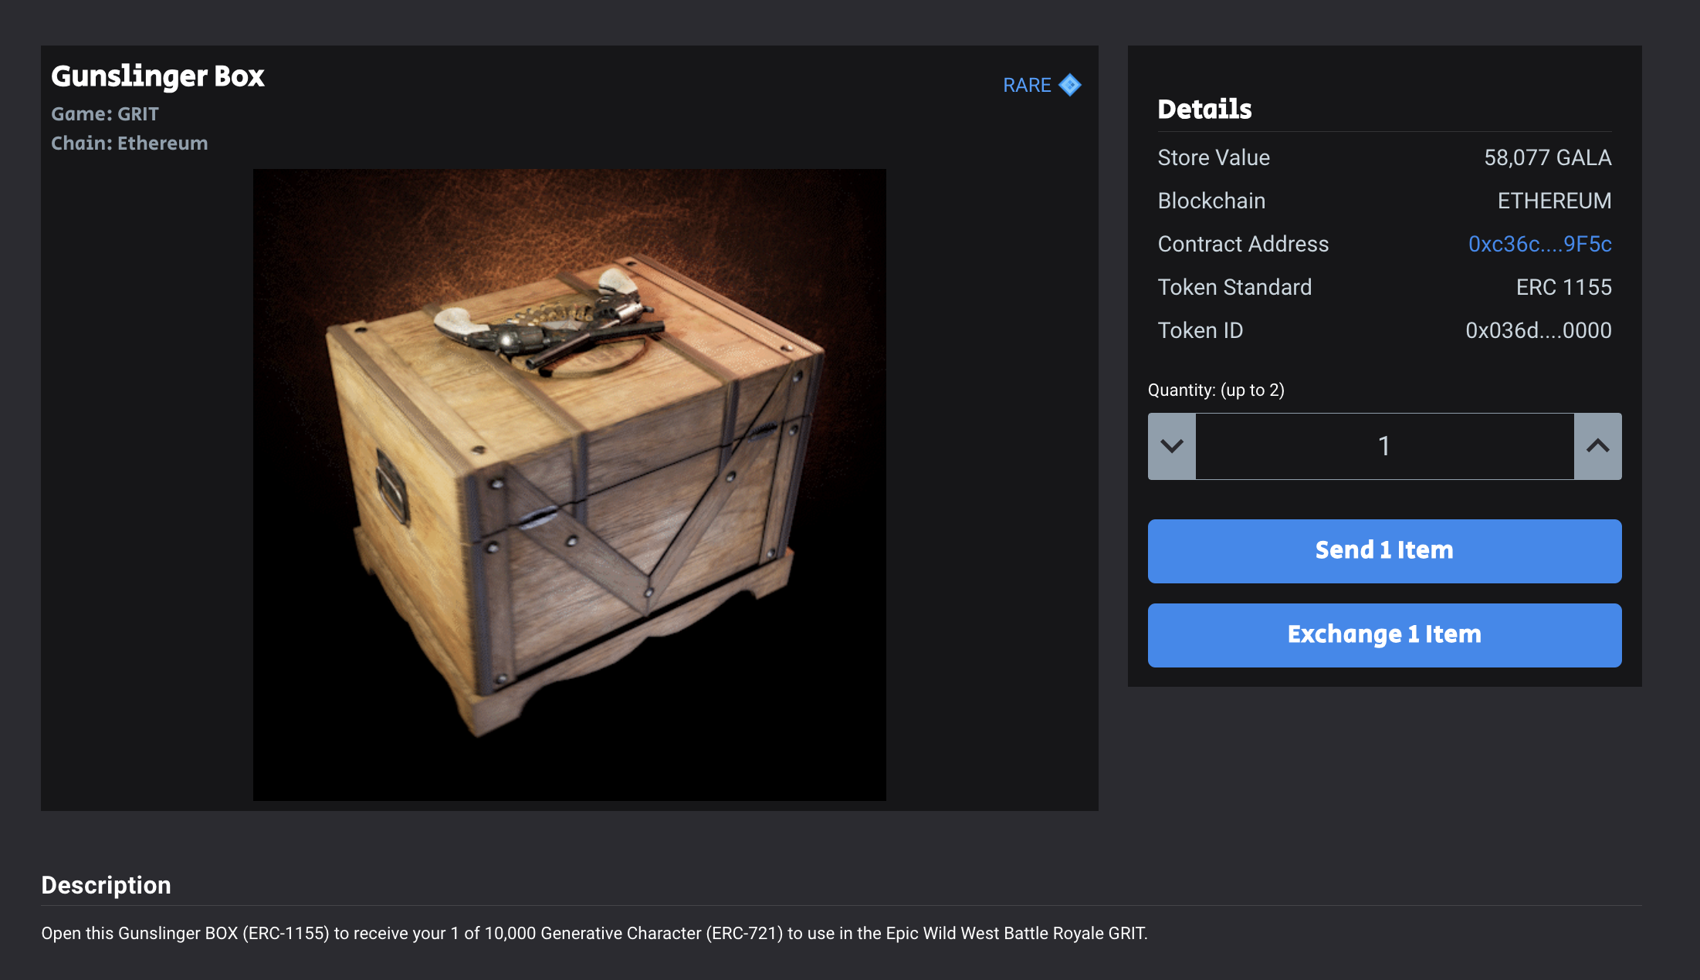The width and height of the screenshot is (1700, 980).
Task: Click the Store Value 58,077 GALA amount
Action: pyautogui.click(x=1547, y=157)
